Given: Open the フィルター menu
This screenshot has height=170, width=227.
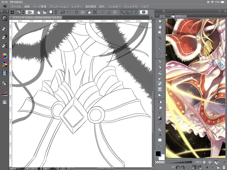Looking at the screenshot, I should click(x=114, y=7).
